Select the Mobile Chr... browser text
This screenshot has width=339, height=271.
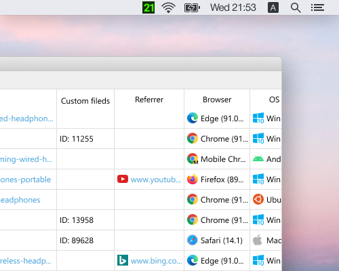(223, 159)
